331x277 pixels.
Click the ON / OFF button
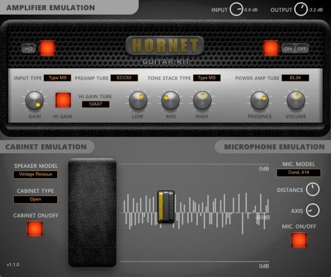pyautogui.click(x=295, y=49)
